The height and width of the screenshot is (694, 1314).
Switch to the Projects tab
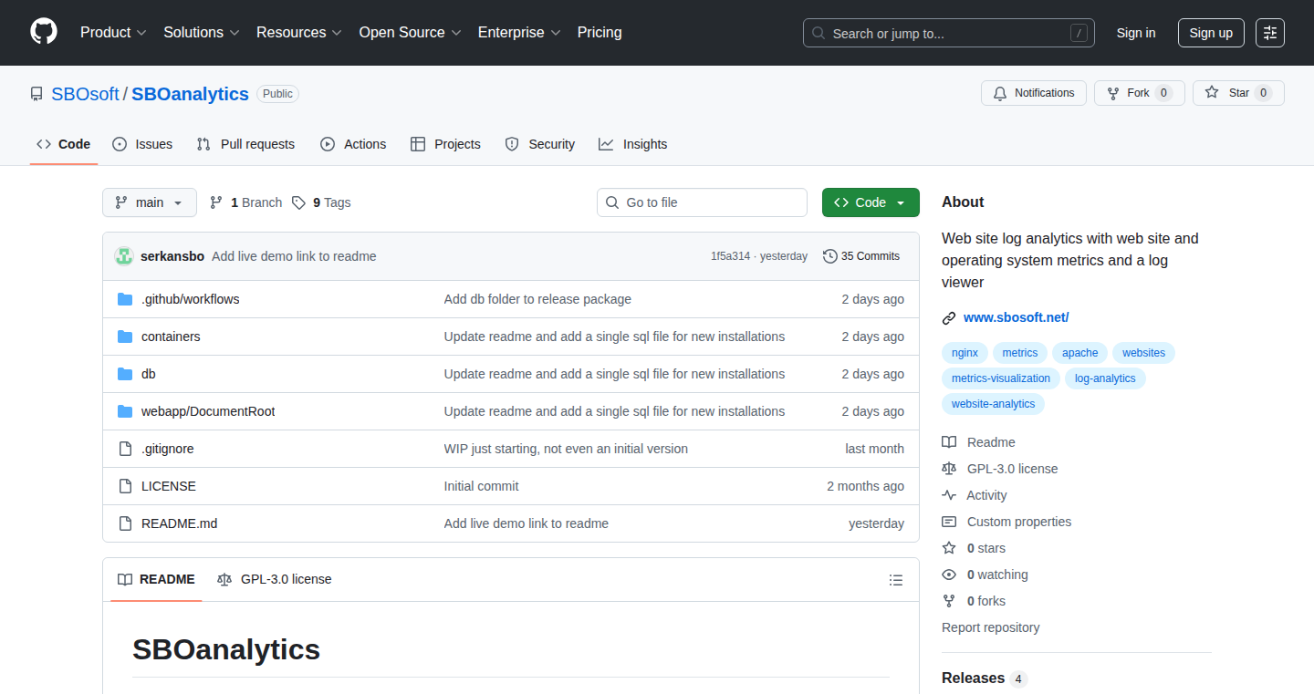[x=445, y=144]
